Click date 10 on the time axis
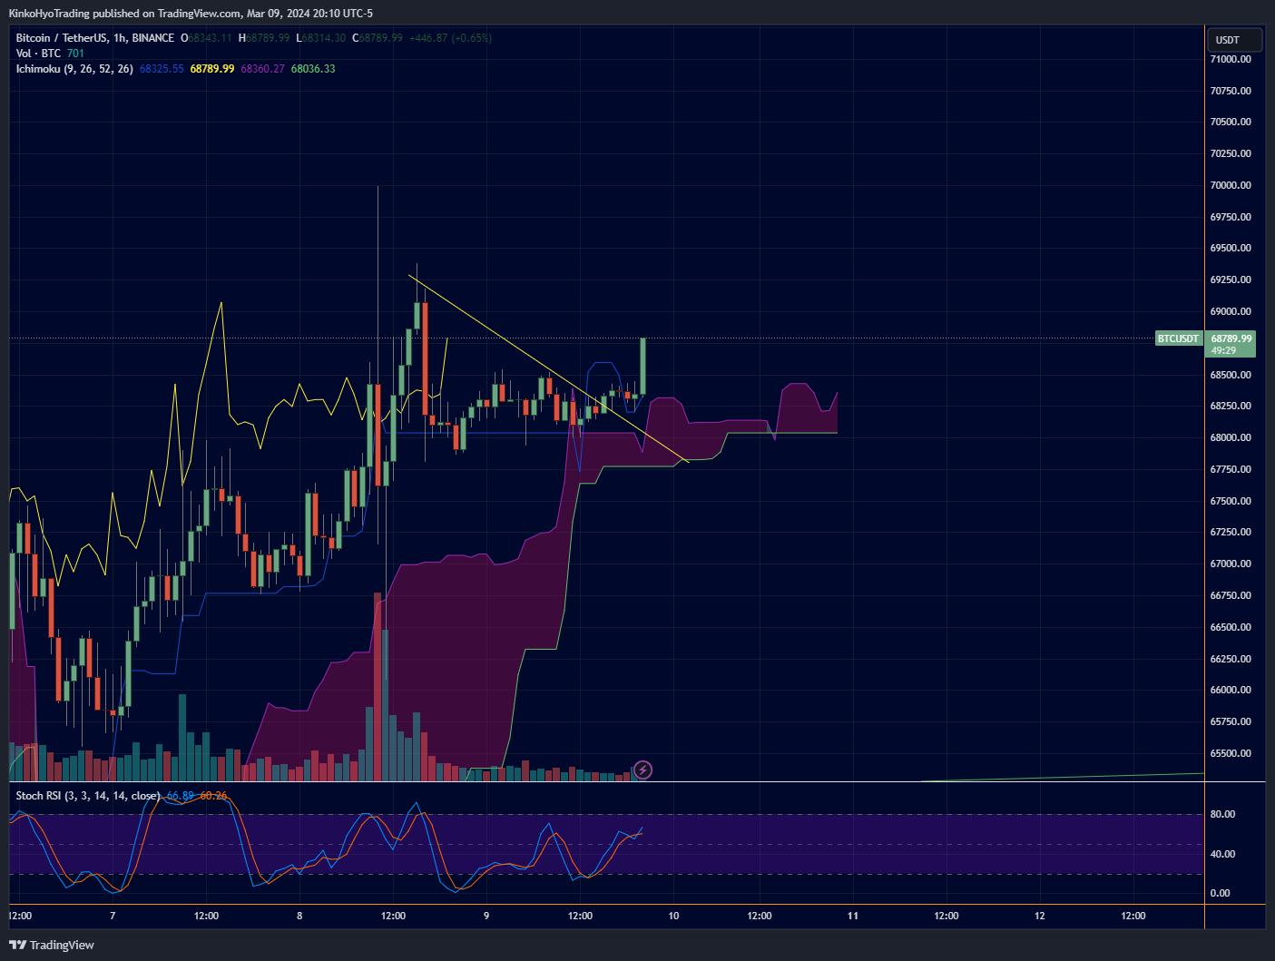This screenshot has width=1275, height=961. click(673, 916)
